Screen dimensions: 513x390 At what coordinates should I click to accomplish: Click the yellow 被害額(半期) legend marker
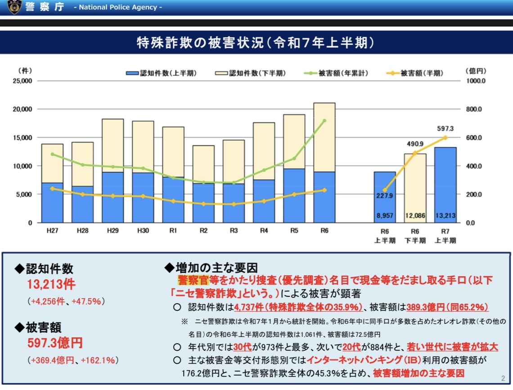coord(392,74)
